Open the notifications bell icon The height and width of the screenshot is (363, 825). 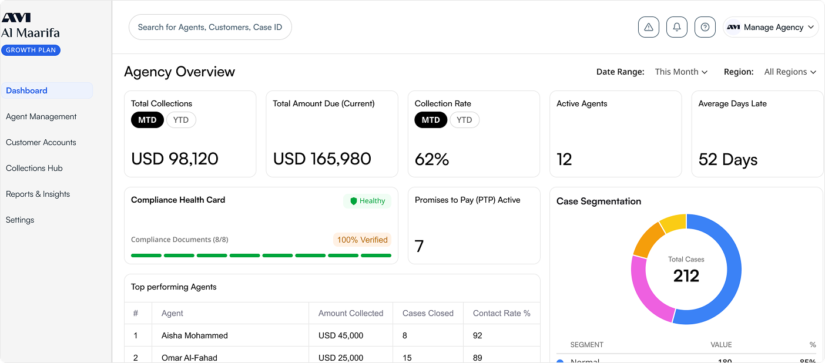point(676,27)
